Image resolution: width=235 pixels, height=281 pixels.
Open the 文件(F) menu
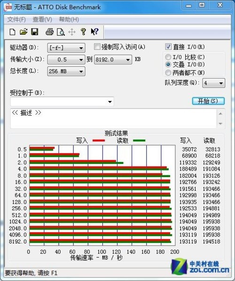pos(16,19)
